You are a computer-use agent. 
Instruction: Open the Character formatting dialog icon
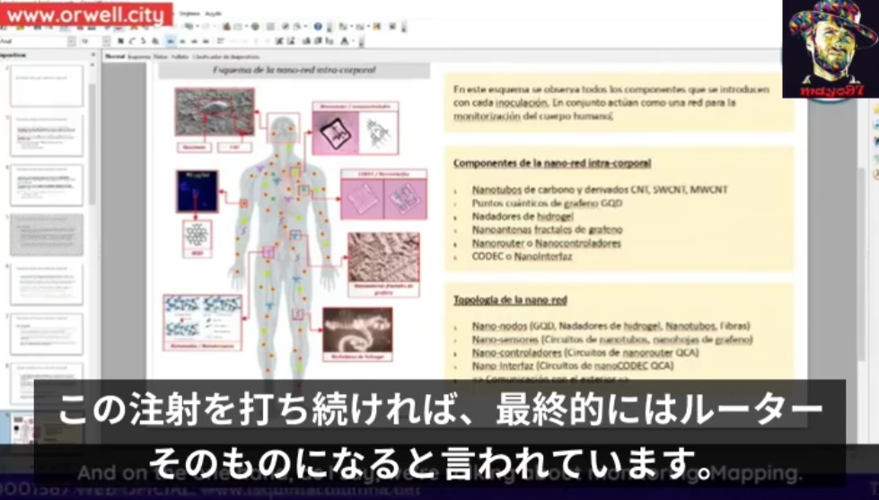[x=307, y=41]
